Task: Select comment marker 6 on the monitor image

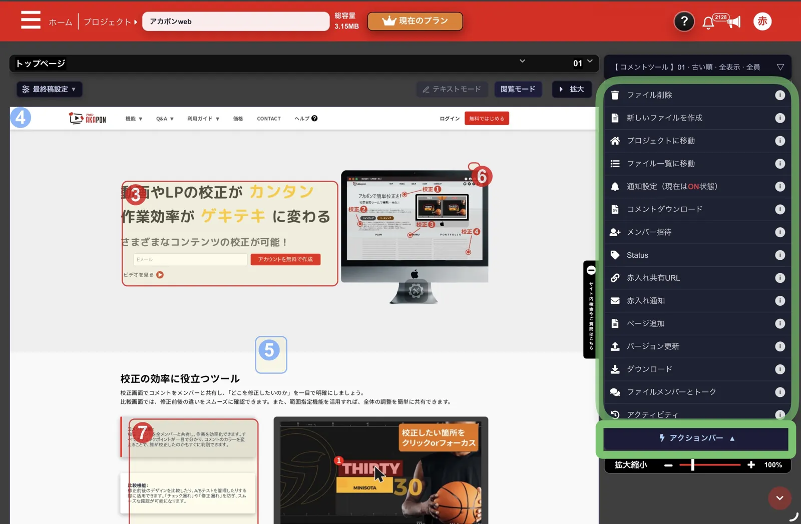Action: pos(482,176)
